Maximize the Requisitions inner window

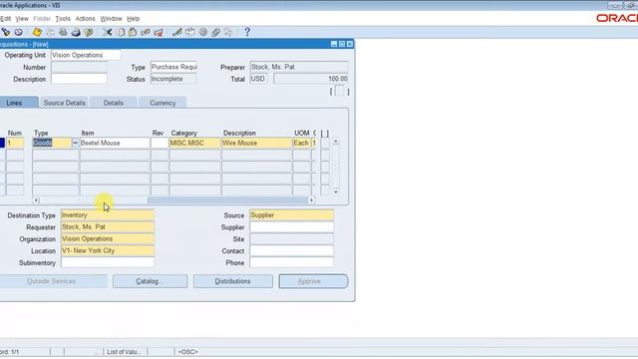(x=342, y=44)
